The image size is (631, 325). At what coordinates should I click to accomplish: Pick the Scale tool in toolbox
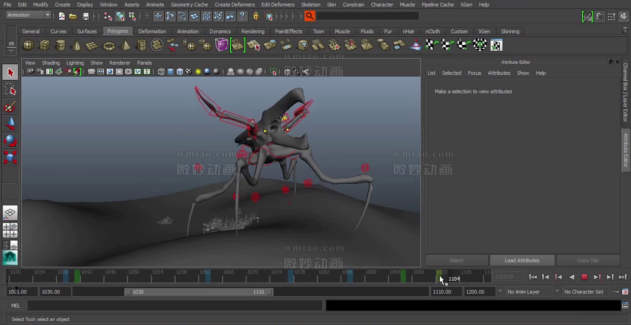[10, 157]
